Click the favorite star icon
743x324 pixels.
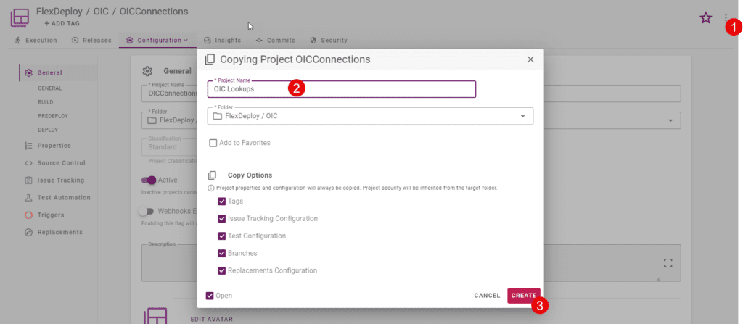(x=705, y=18)
